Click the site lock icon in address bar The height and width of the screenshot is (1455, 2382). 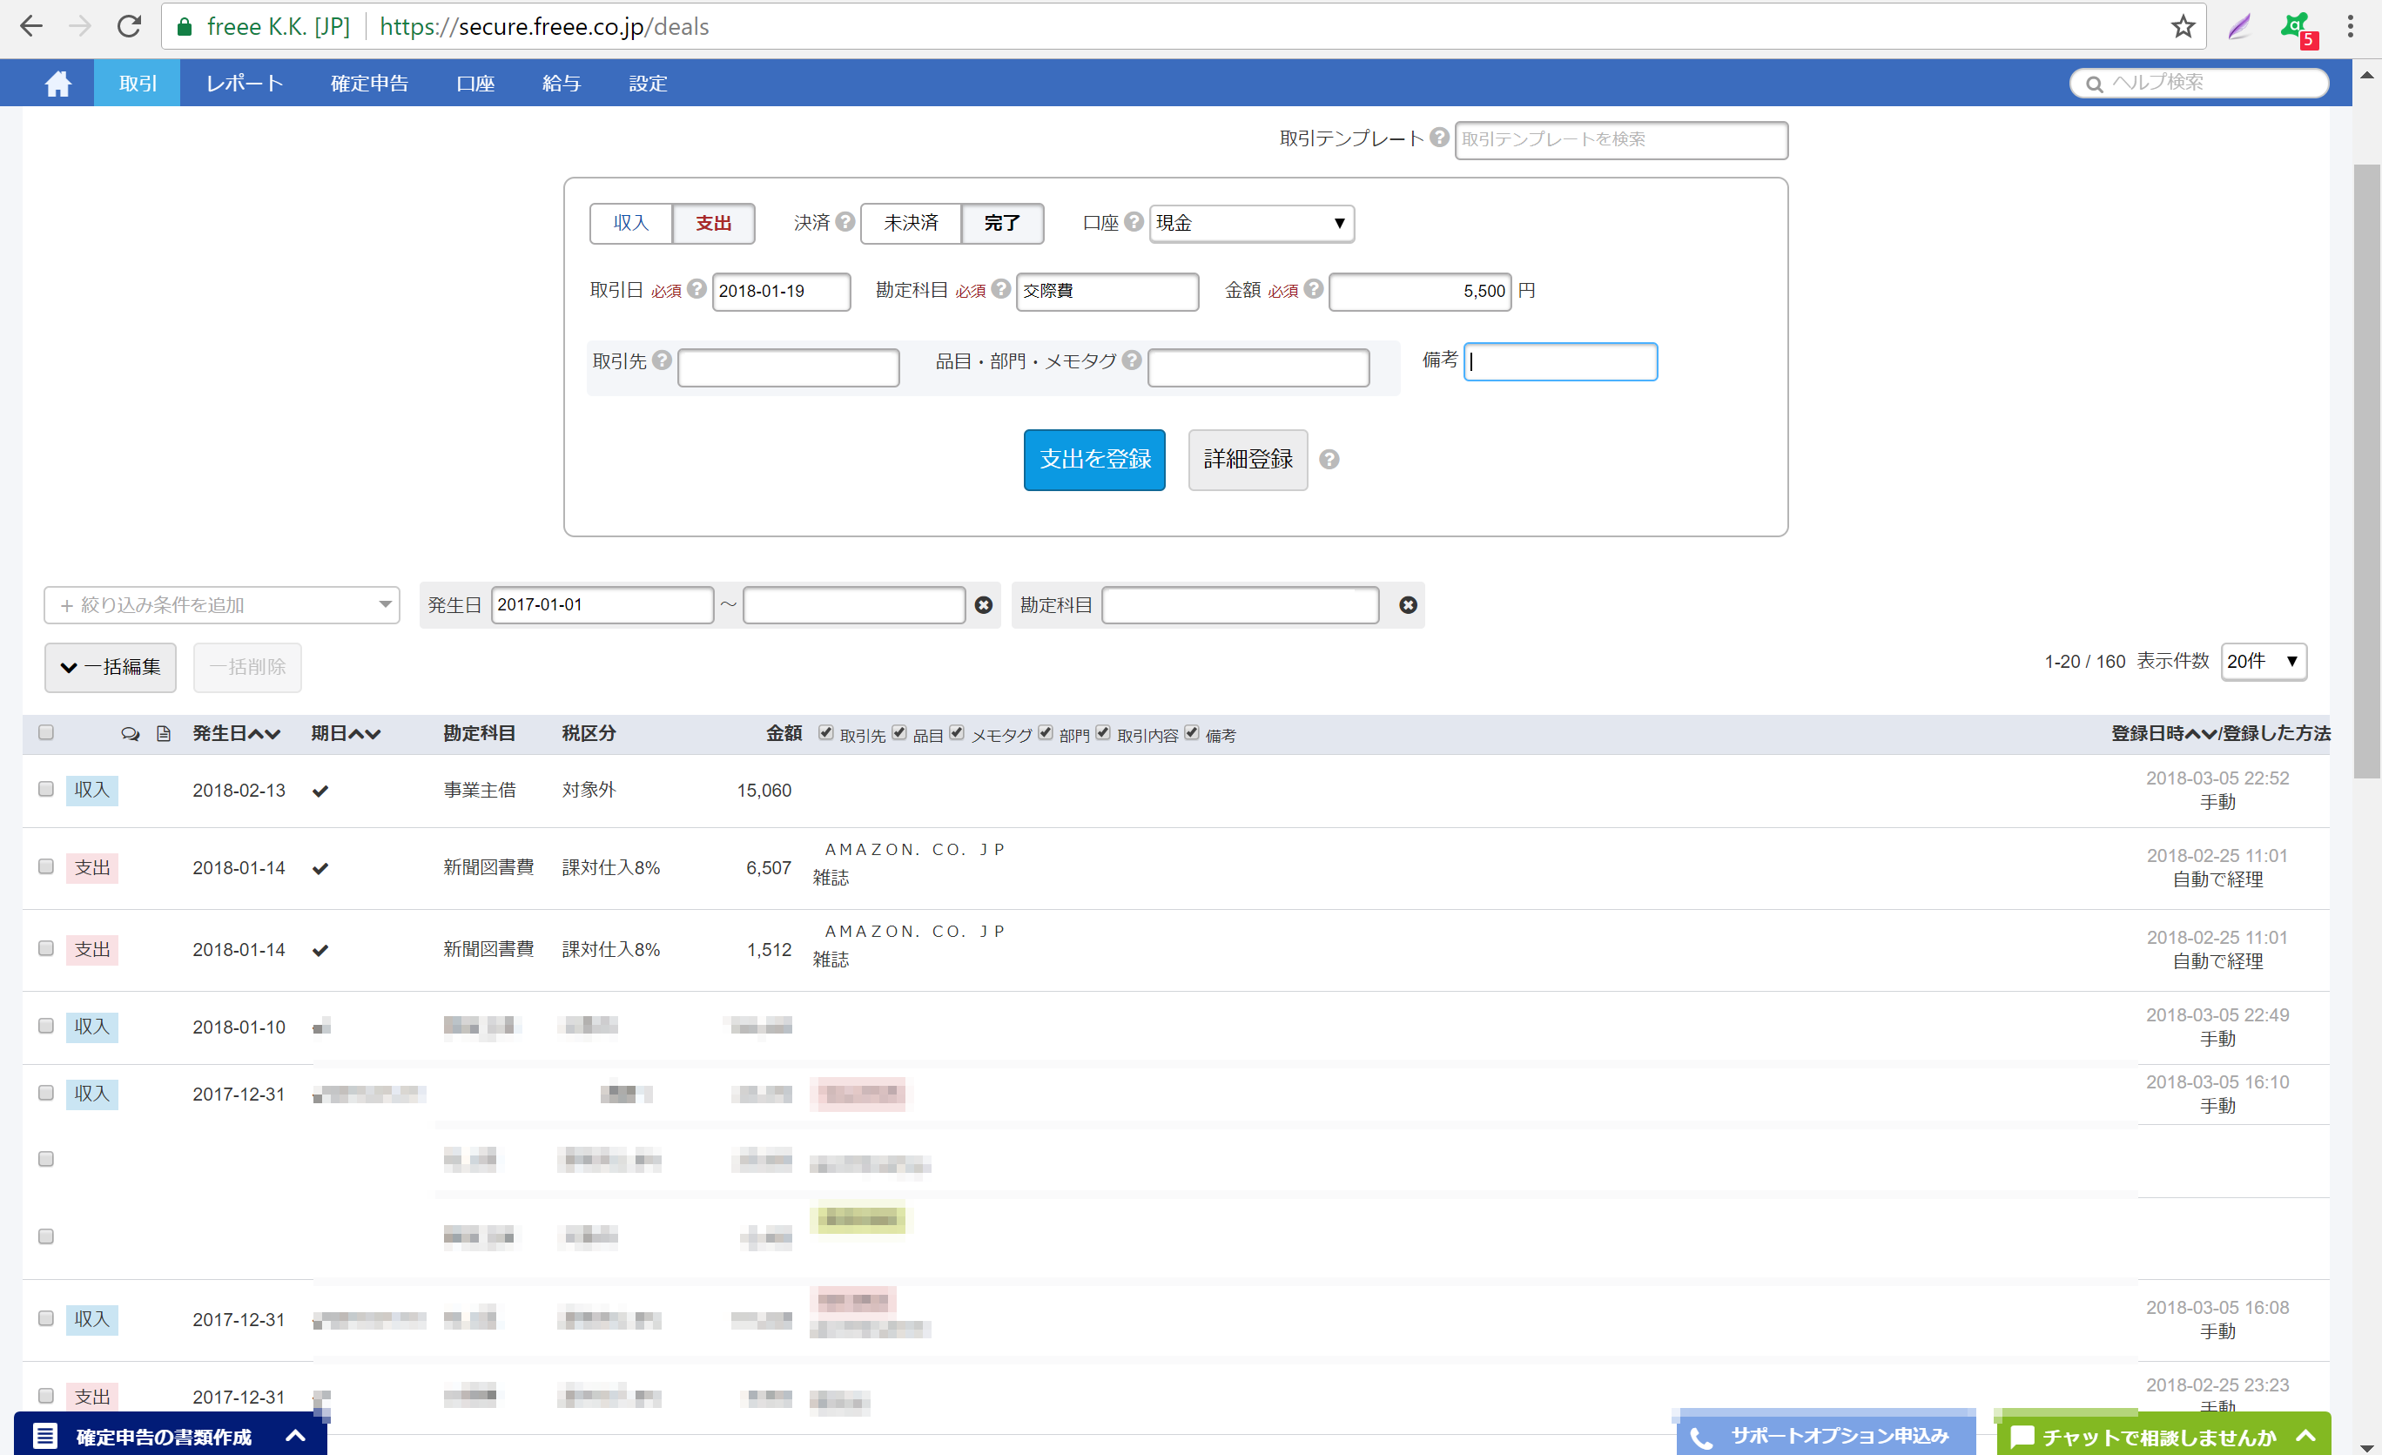tap(185, 26)
